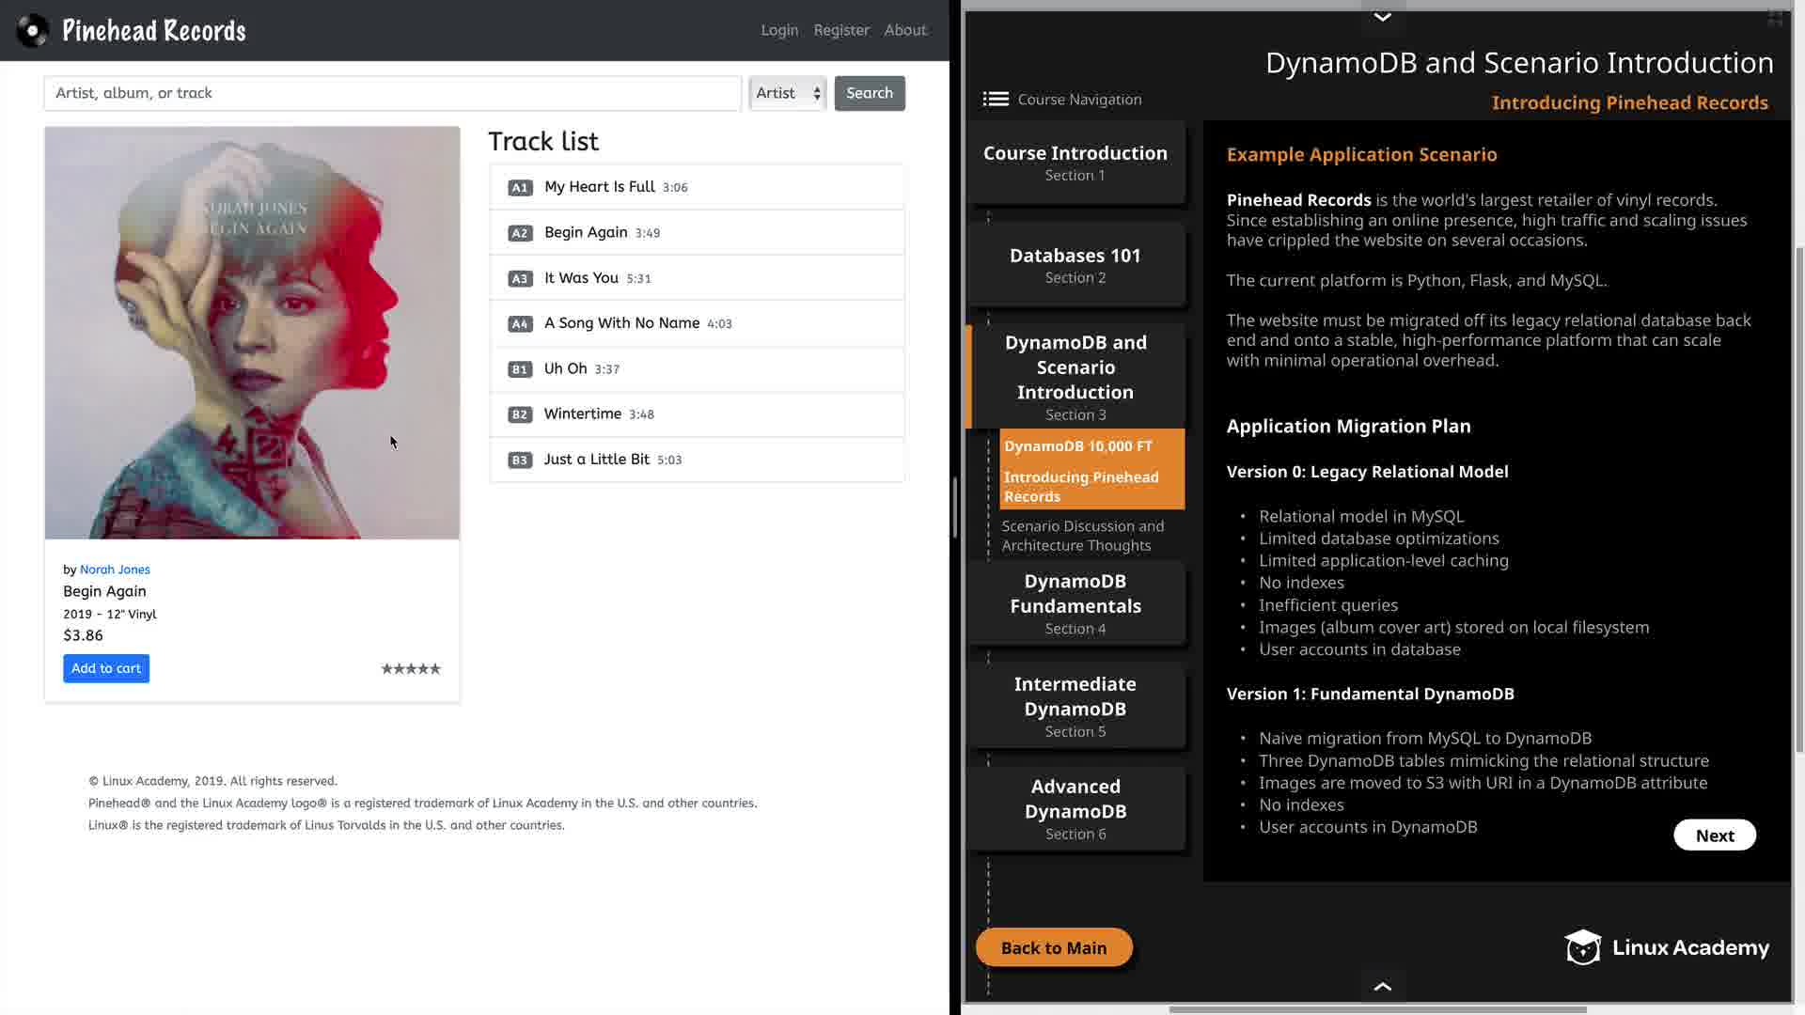The width and height of the screenshot is (1805, 1015).
Task: Click the Artist, album, or track search field
Action: point(392,93)
